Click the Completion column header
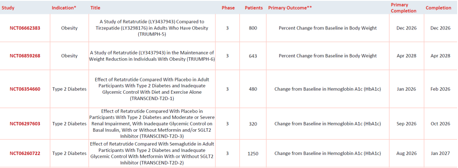 point(438,8)
